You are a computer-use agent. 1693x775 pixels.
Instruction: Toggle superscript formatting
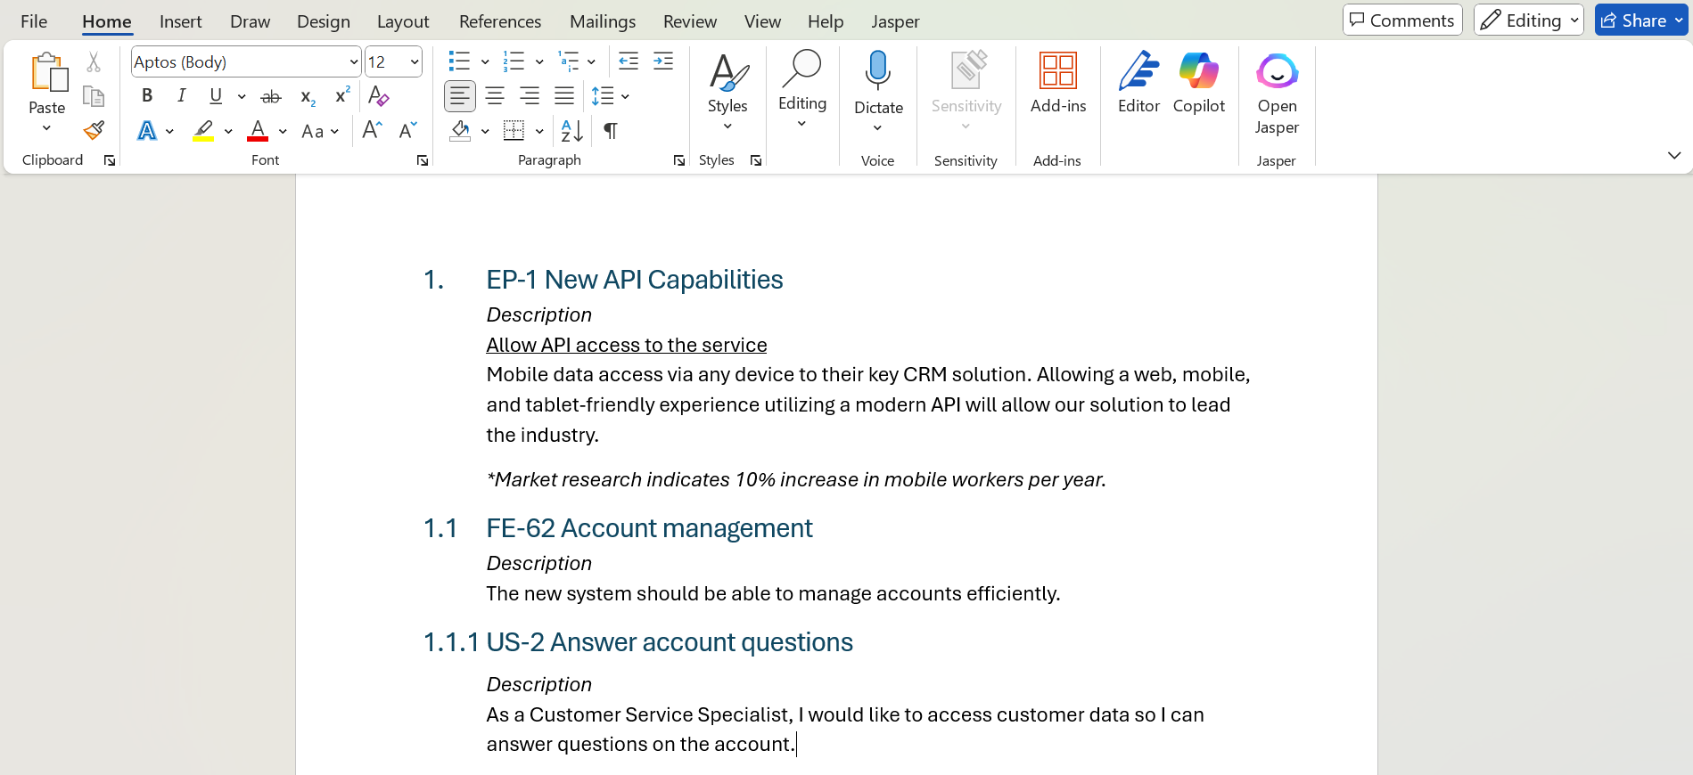point(342,96)
